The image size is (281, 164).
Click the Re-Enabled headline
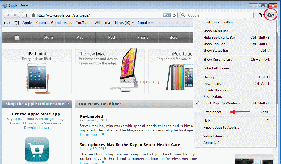pyautogui.click(x=91, y=116)
